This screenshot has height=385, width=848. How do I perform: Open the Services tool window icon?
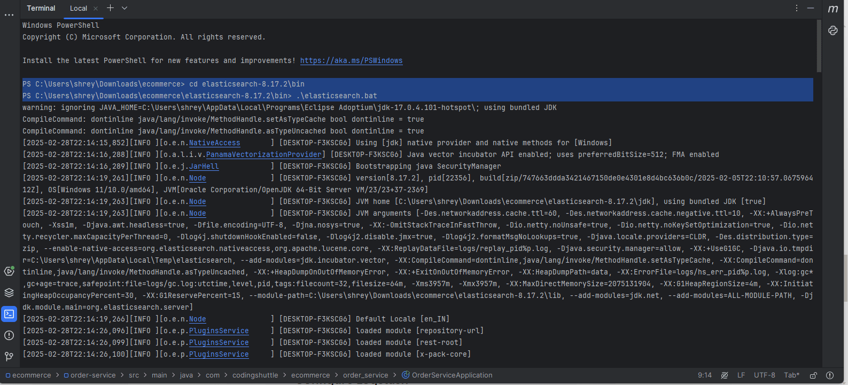click(x=9, y=271)
